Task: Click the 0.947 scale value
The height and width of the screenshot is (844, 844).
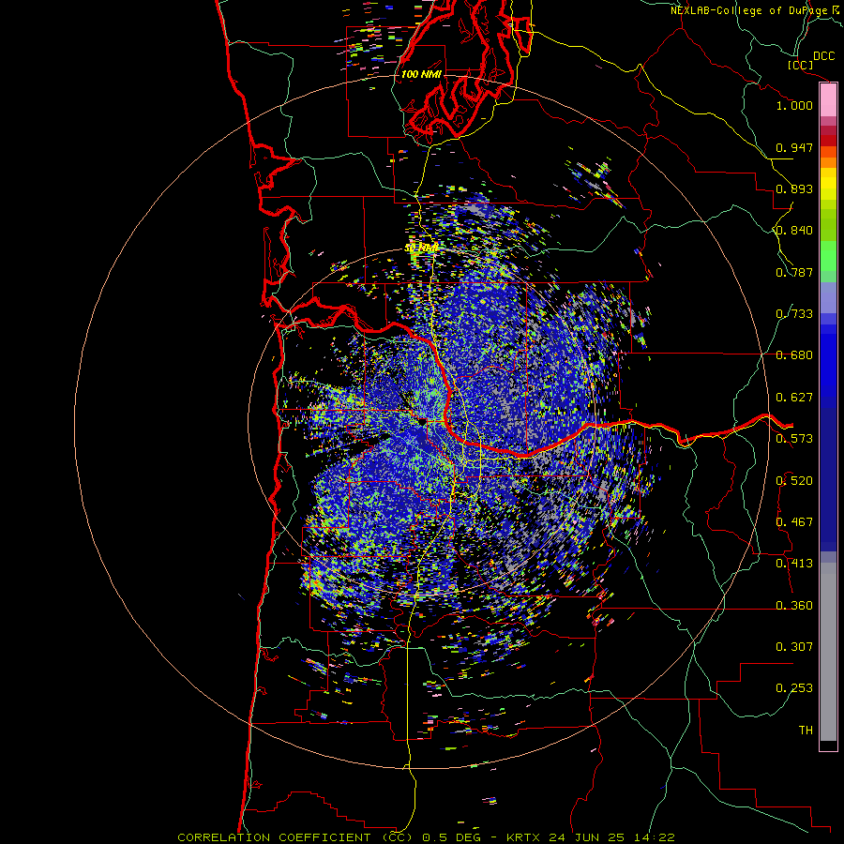Action: tap(794, 147)
